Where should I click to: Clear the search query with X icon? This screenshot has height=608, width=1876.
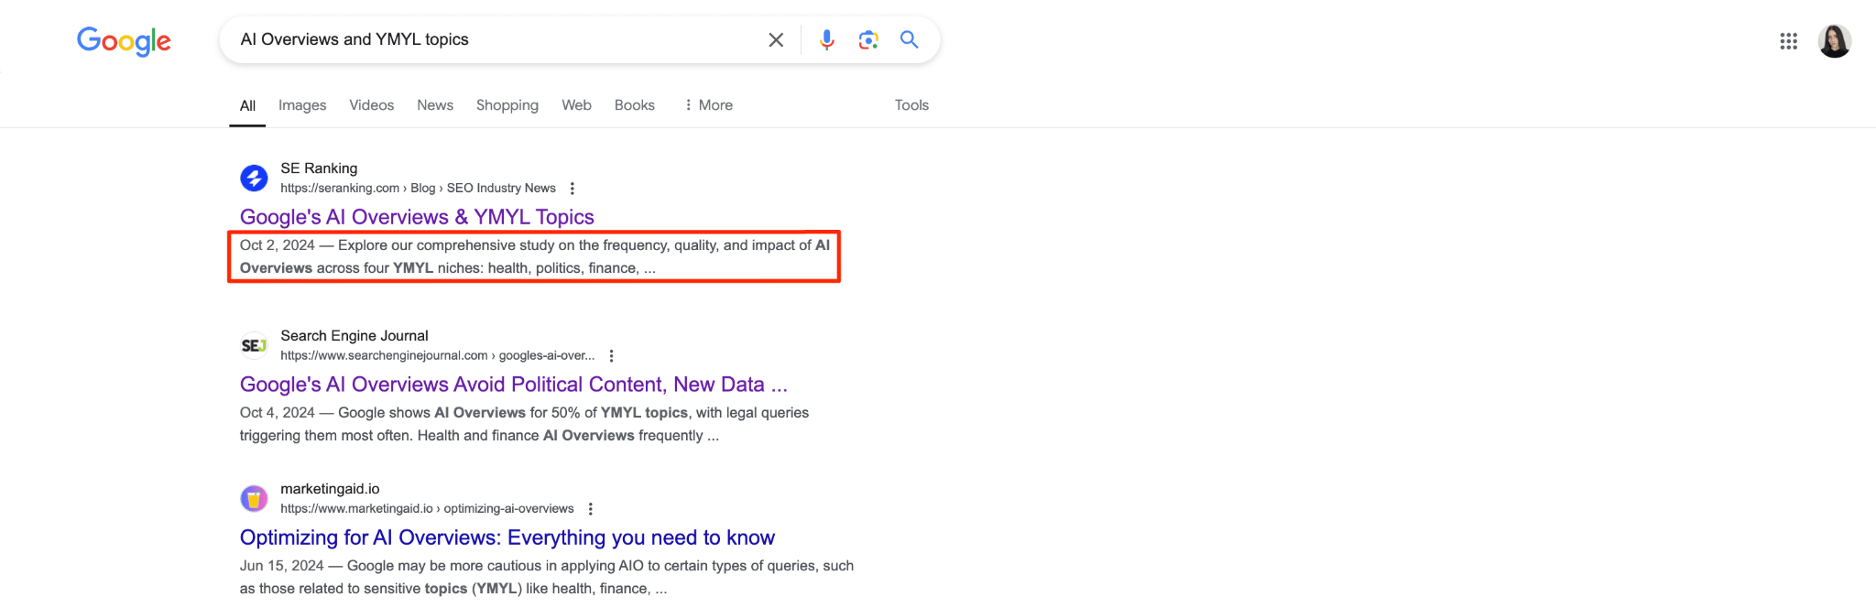[776, 39]
